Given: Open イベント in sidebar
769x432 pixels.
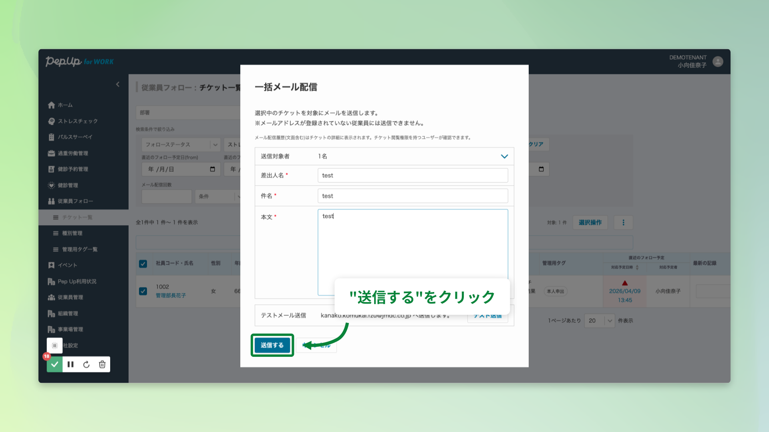Looking at the screenshot, I should 67,265.
